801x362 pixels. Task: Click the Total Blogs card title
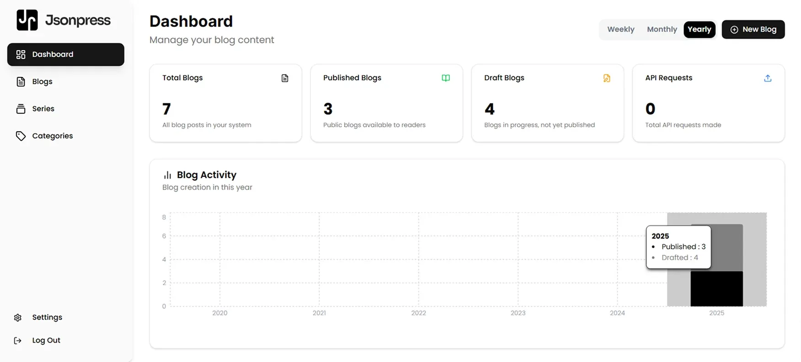point(182,78)
